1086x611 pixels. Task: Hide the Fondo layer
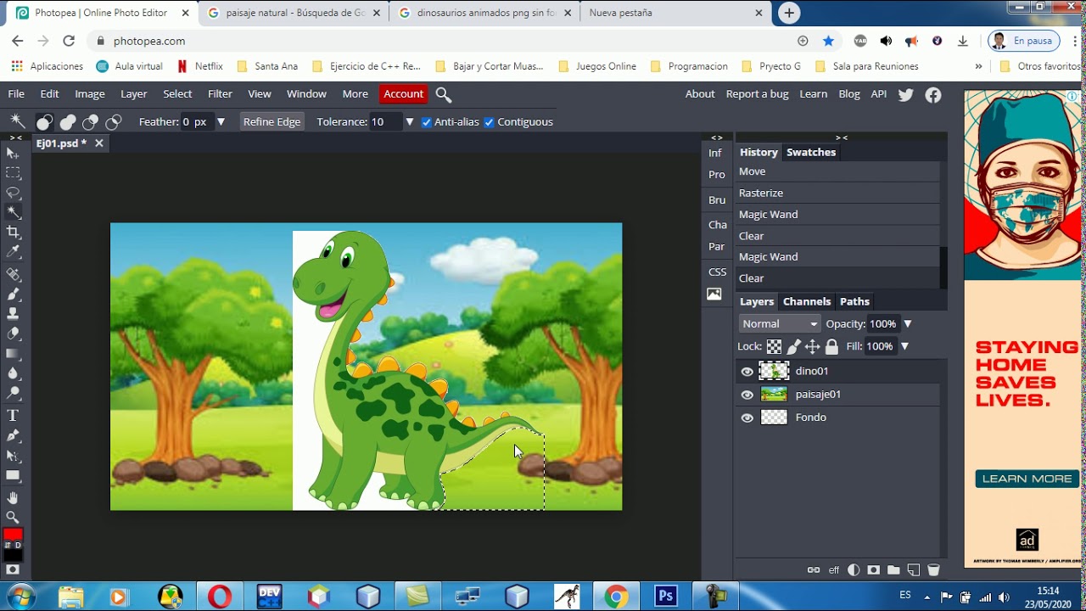(x=747, y=418)
